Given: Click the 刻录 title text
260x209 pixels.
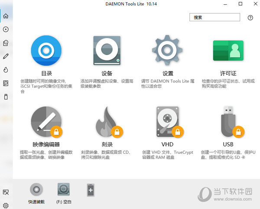Looking at the screenshot, I should point(107,144).
